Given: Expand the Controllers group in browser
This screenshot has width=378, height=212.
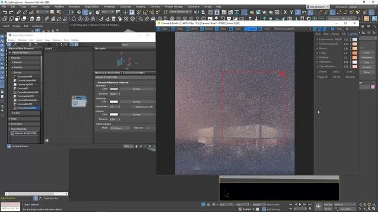Looking at the screenshot, I should (x=10, y=124).
